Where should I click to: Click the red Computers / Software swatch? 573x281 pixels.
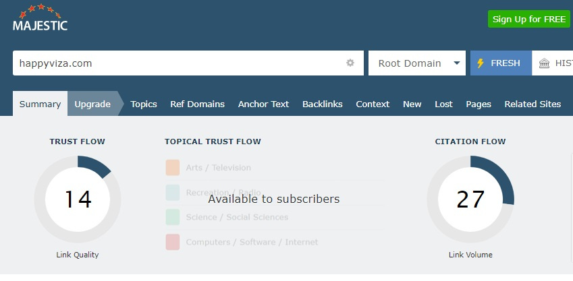pyautogui.click(x=173, y=242)
